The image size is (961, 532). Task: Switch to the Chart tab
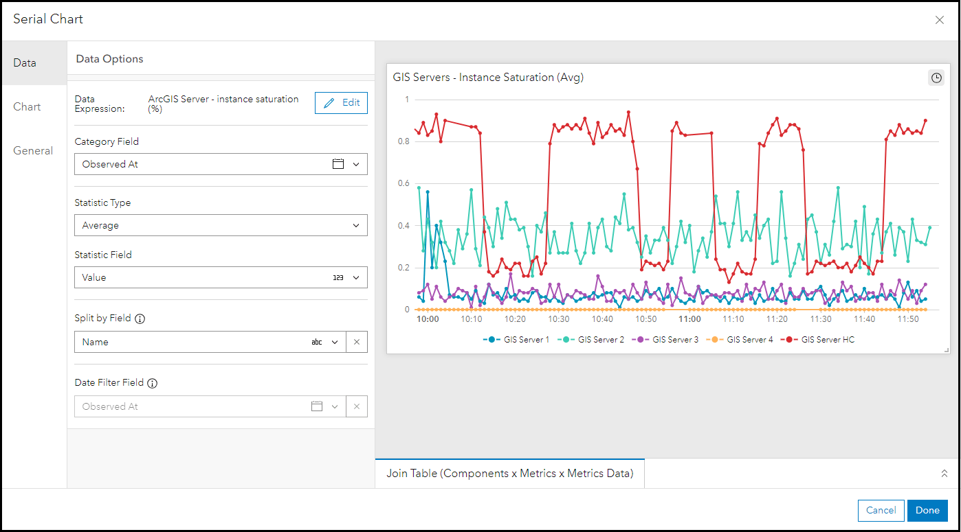pos(27,106)
